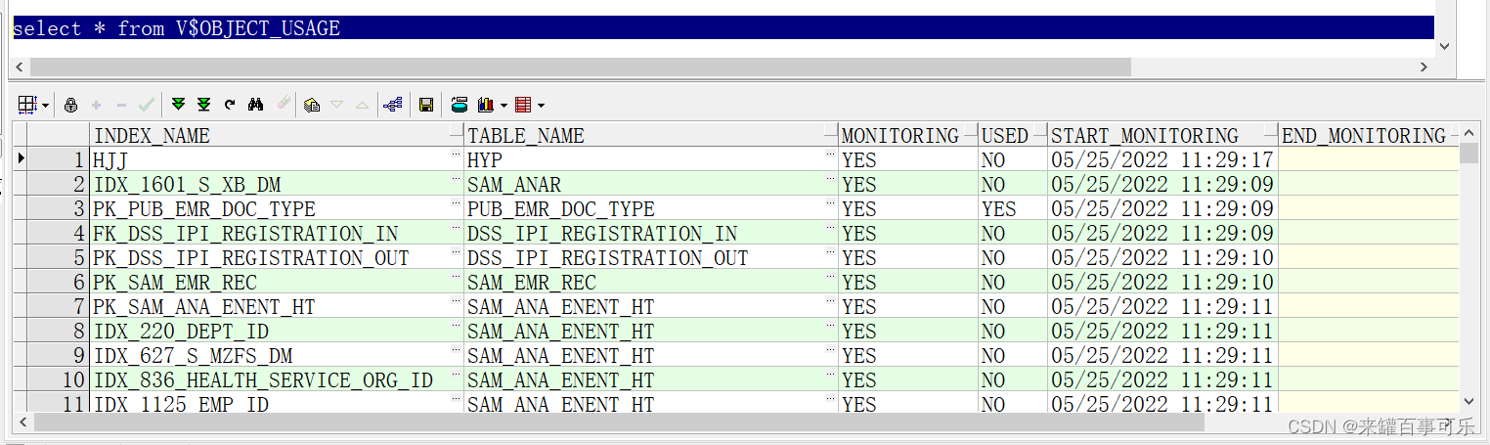Click the grid vertical scrollbar up arrow
The image size is (1490, 445).
[x=1468, y=133]
